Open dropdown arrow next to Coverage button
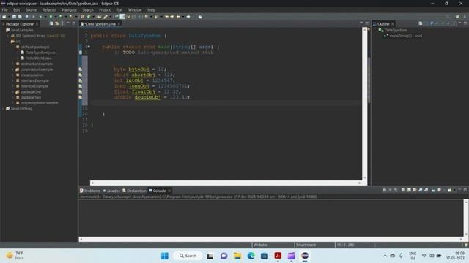 65,17
